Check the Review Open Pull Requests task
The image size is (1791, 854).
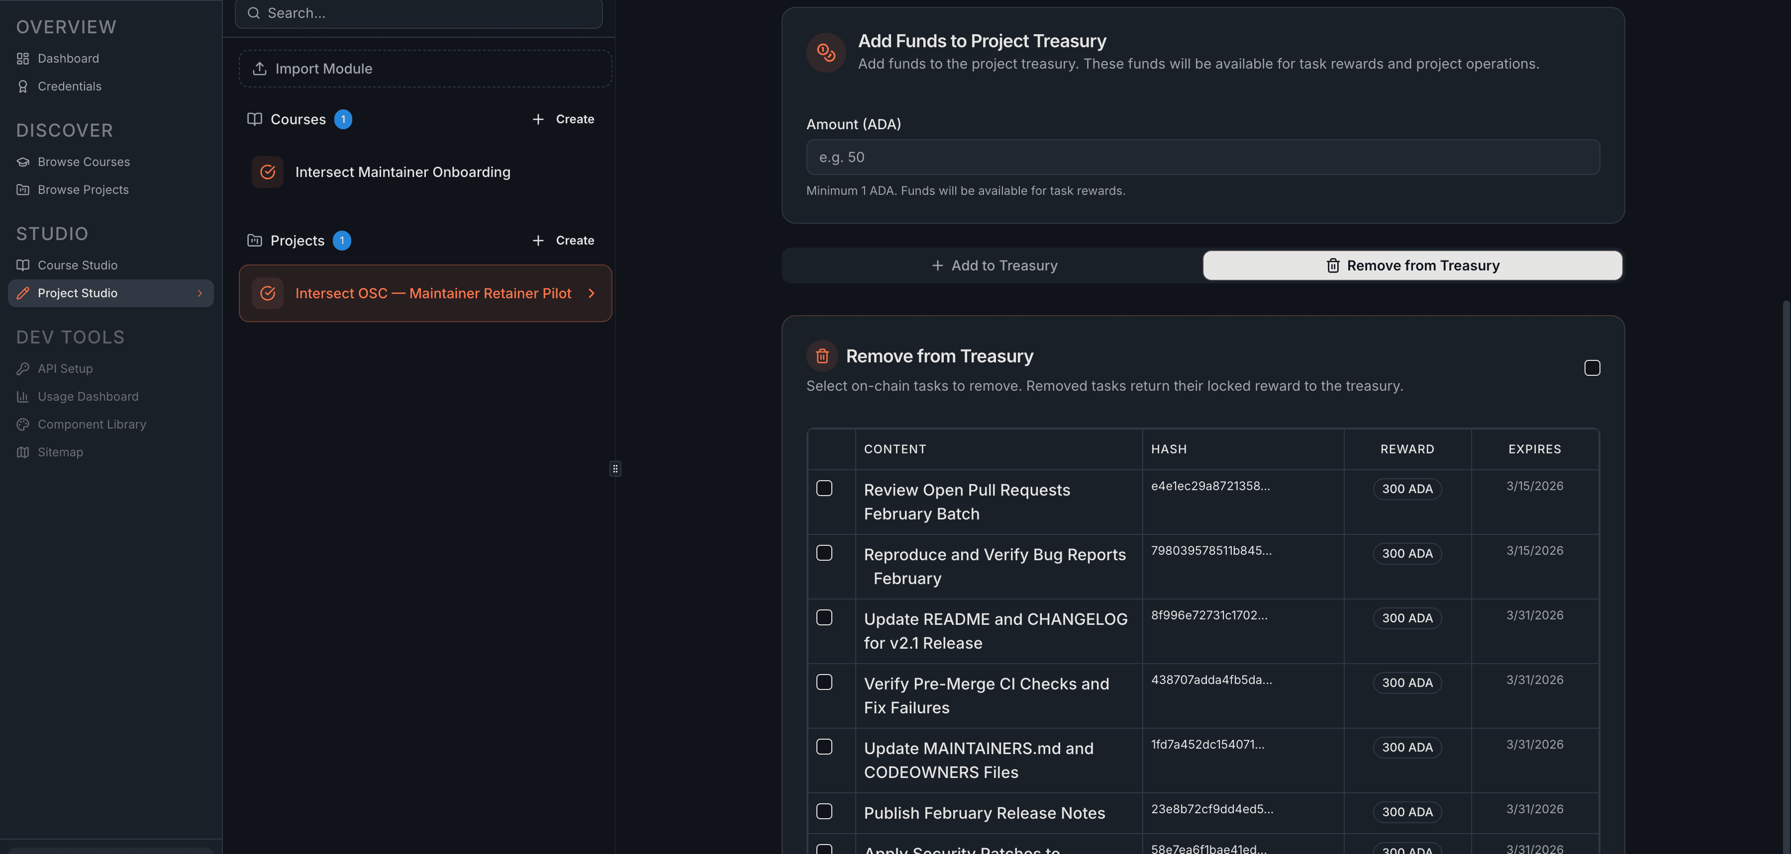(x=824, y=488)
